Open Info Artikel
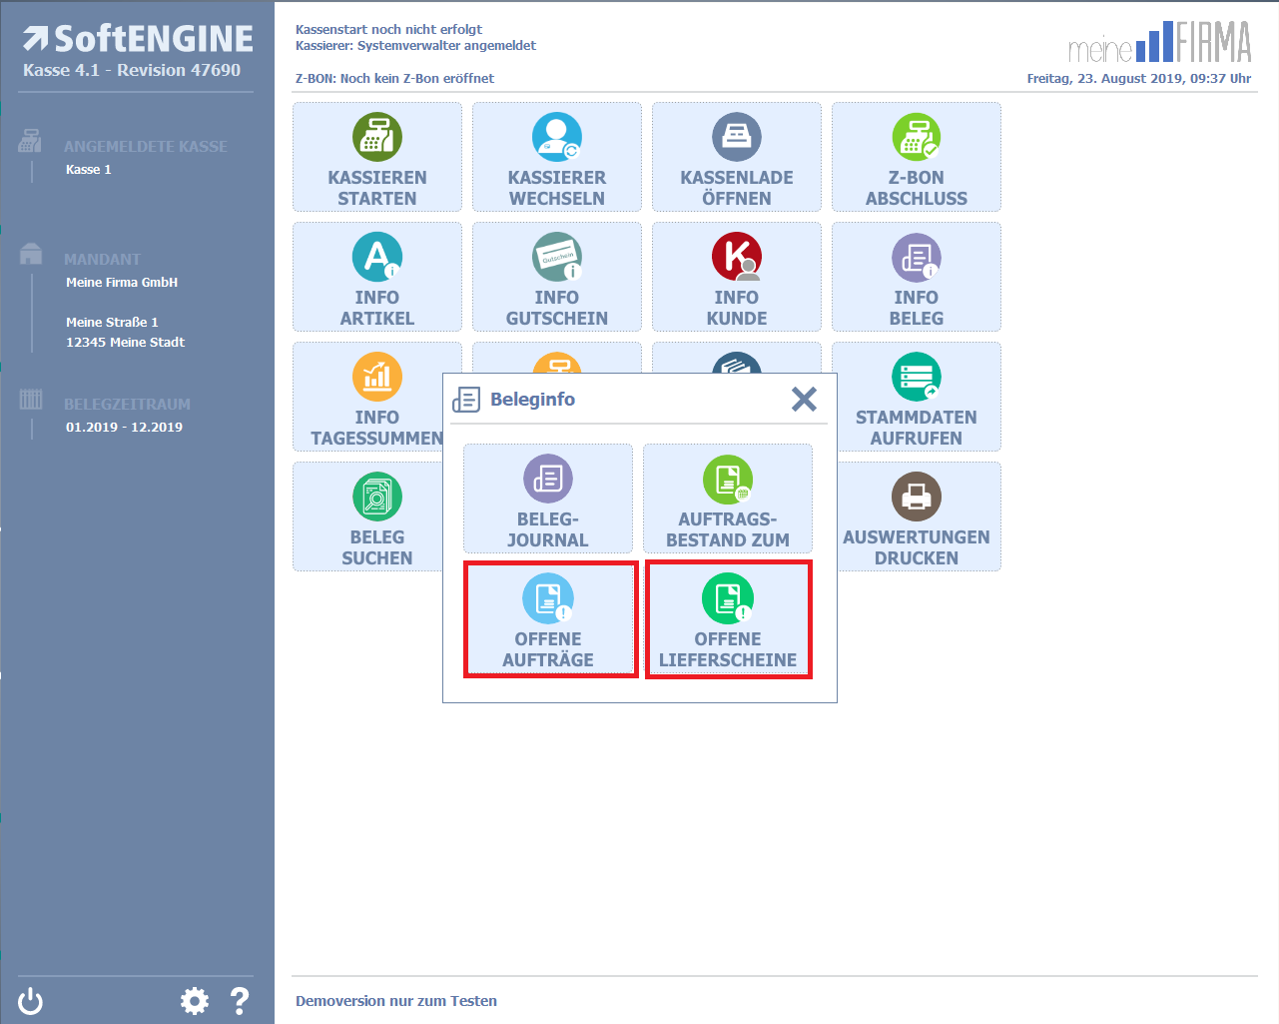The width and height of the screenshot is (1279, 1024). point(376,277)
